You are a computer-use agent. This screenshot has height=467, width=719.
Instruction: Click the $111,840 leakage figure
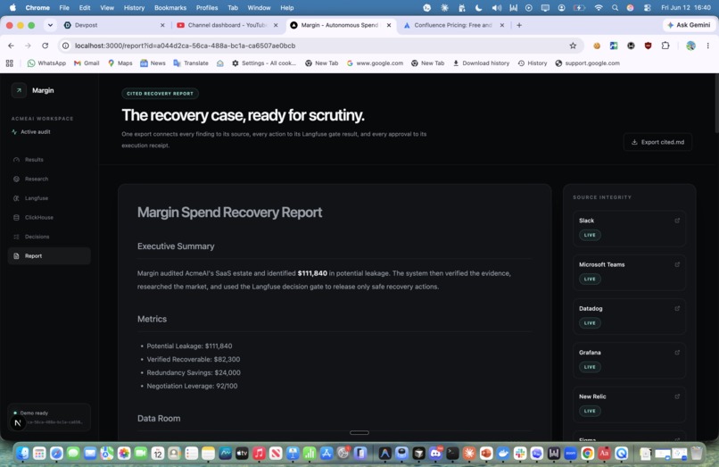pyautogui.click(x=312, y=273)
